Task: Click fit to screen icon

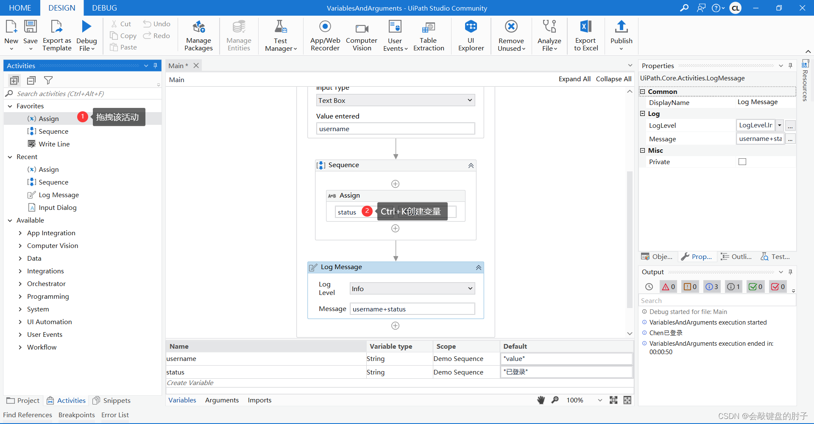Action: pyautogui.click(x=613, y=400)
